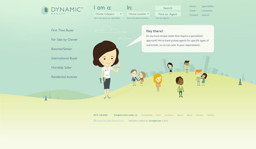
Task: Click the black-haired woman on hilltop
Action: pyautogui.click(x=170, y=68)
